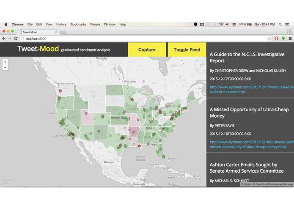
Task: Click the Improve this map link
Action: [x=283, y=184]
